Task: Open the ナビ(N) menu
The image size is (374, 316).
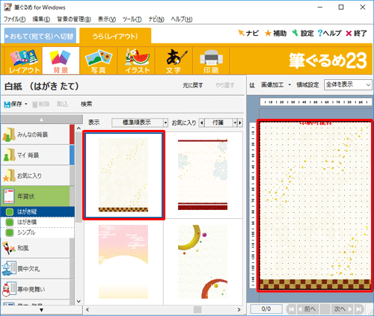Action: click(x=156, y=19)
